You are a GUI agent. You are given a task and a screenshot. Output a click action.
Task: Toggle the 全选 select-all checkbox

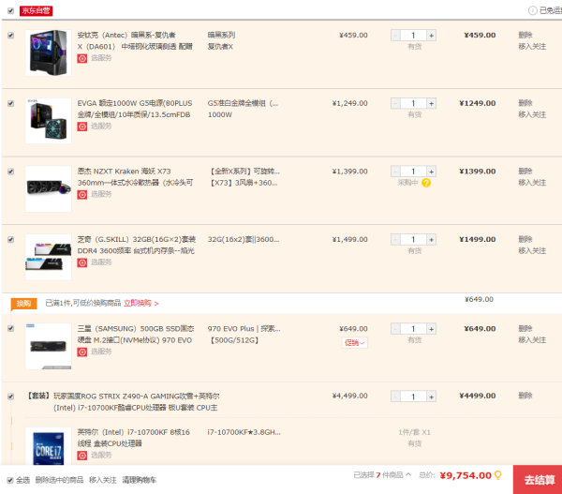10,480
